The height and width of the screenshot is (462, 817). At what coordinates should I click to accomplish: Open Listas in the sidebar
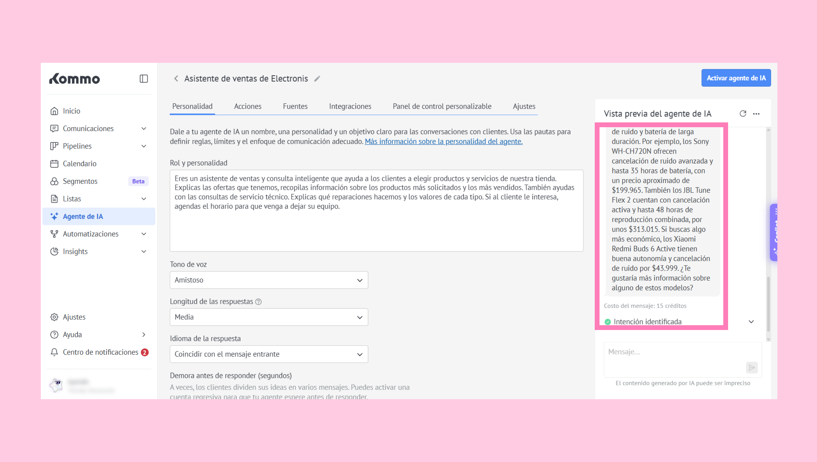tap(99, 199)
